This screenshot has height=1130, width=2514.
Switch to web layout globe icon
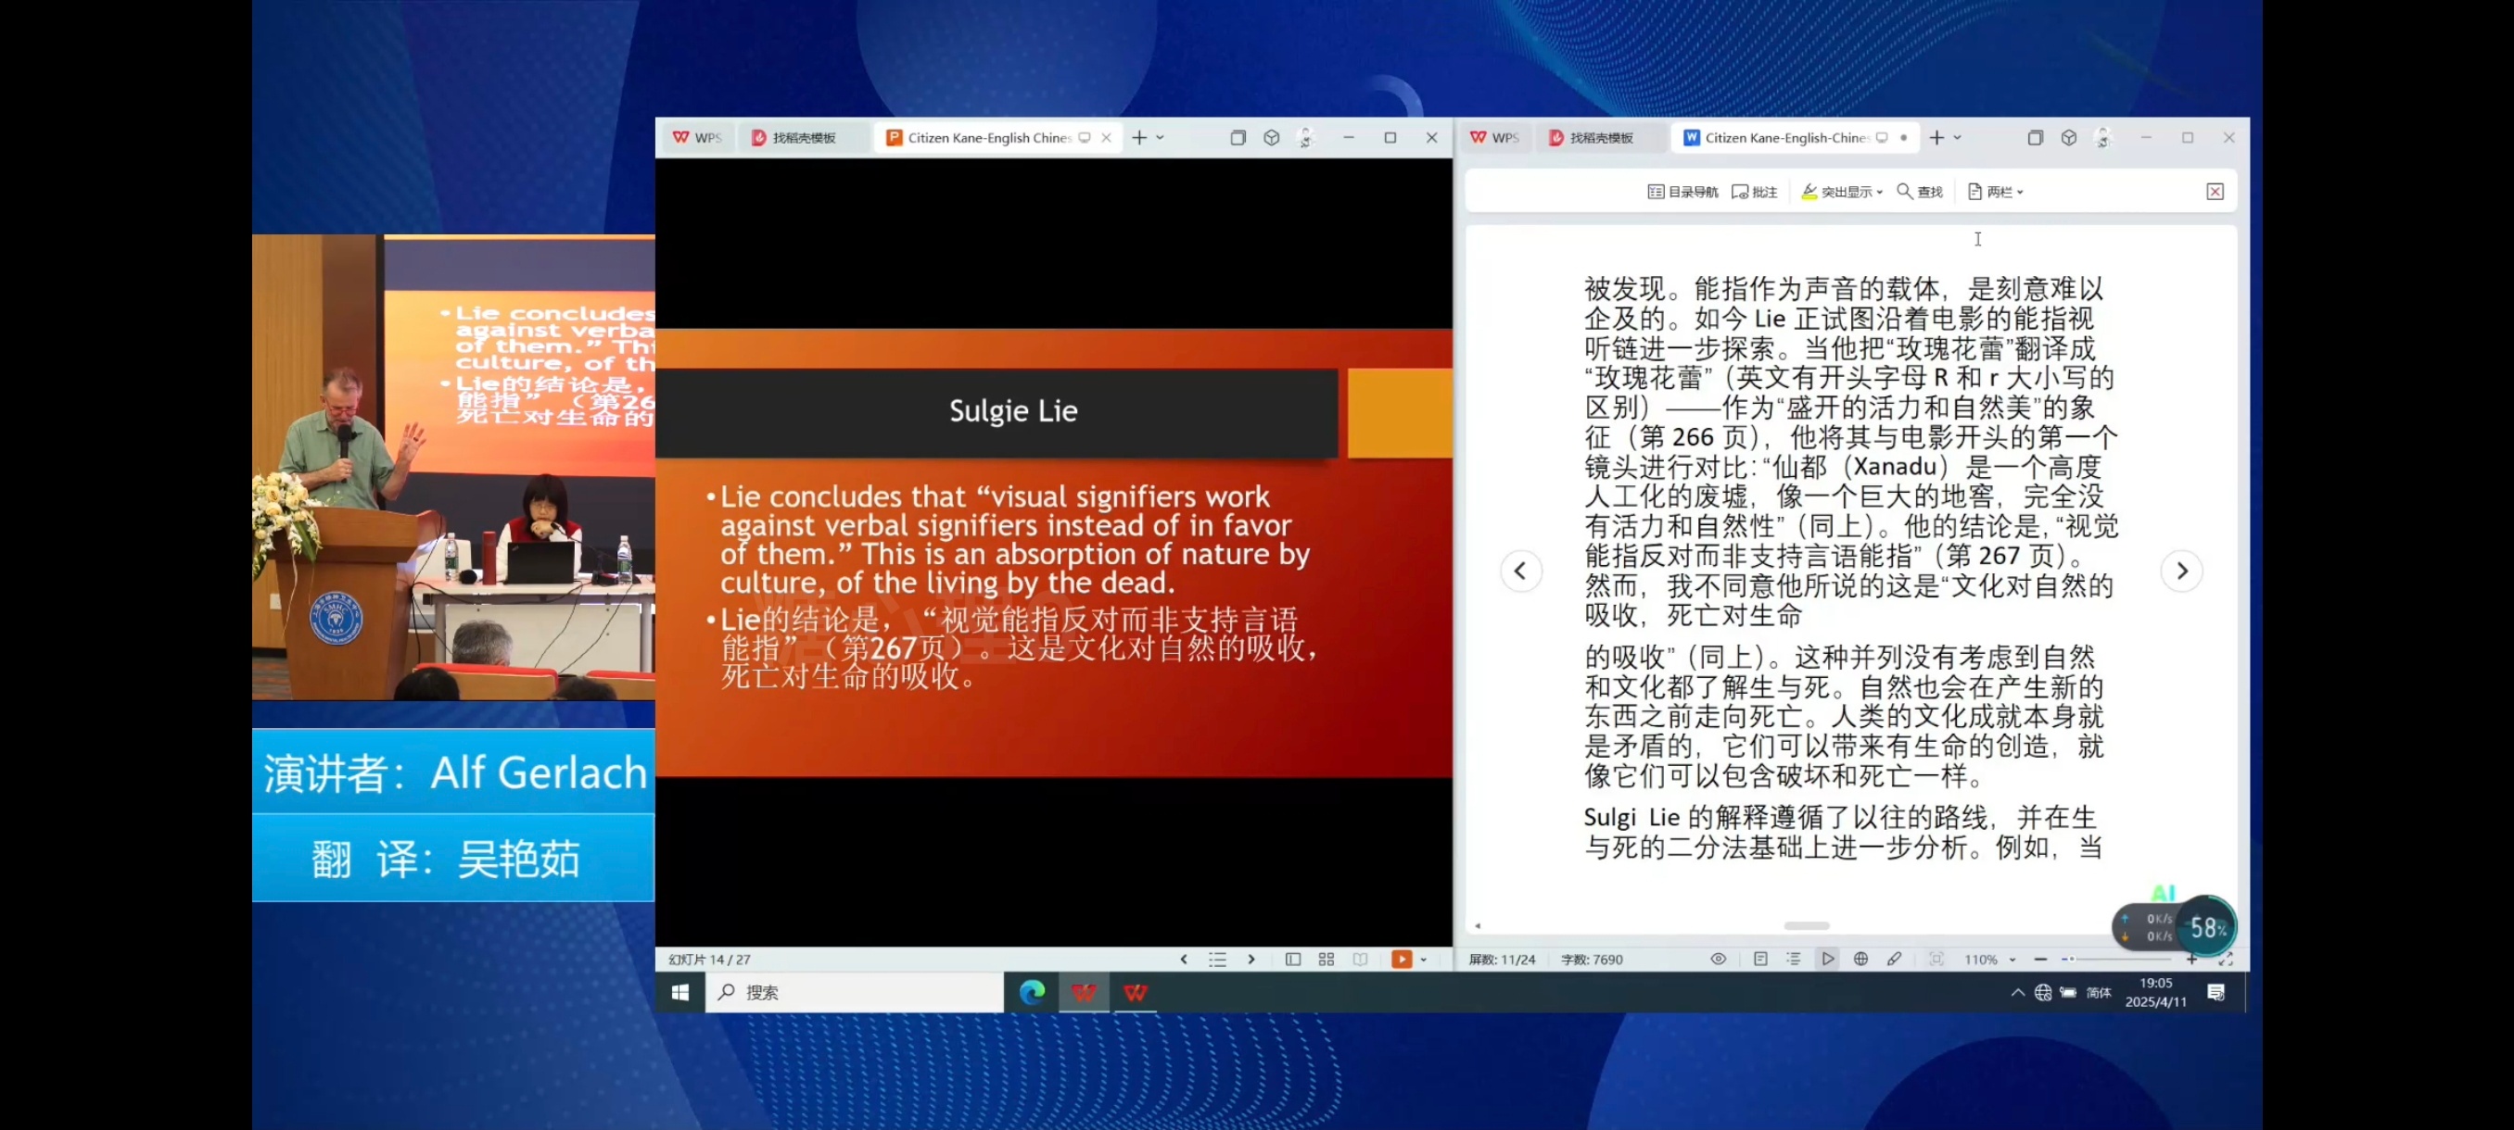pyautogui.click(x=1861, y=960)
